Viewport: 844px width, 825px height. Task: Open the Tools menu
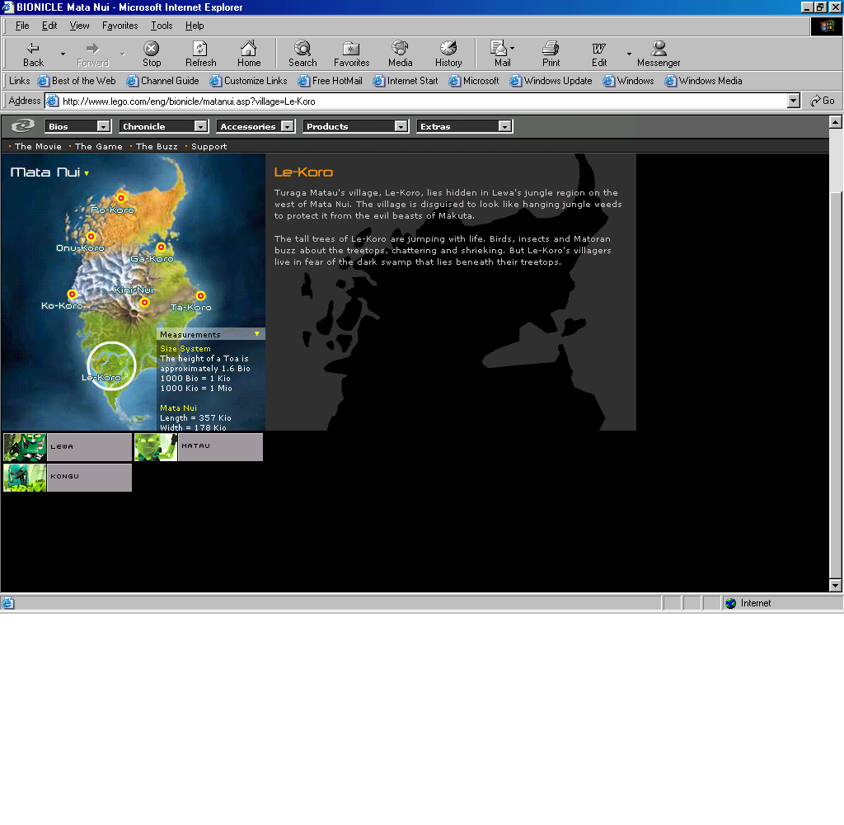coord(162,26)
